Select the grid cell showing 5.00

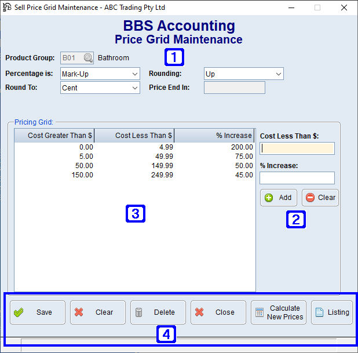(86, 157)
